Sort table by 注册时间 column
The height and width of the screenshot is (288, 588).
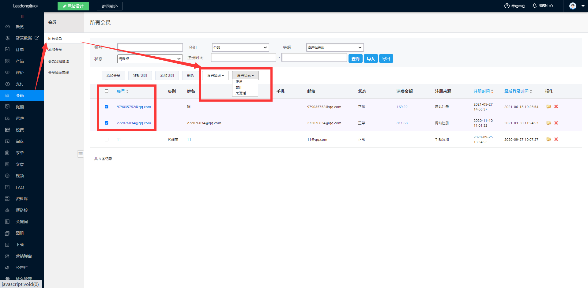tap(483, 91)
